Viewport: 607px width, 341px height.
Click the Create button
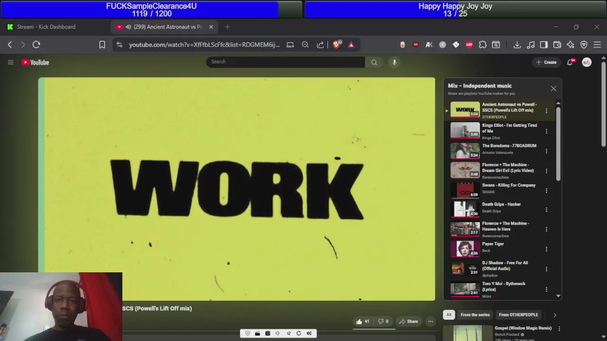pyautogui.click(x=546, y=62)
